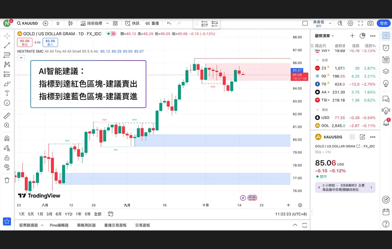392x249 pixels.
Task: Toggle hide all drawings eye icon
Action: 7,167
